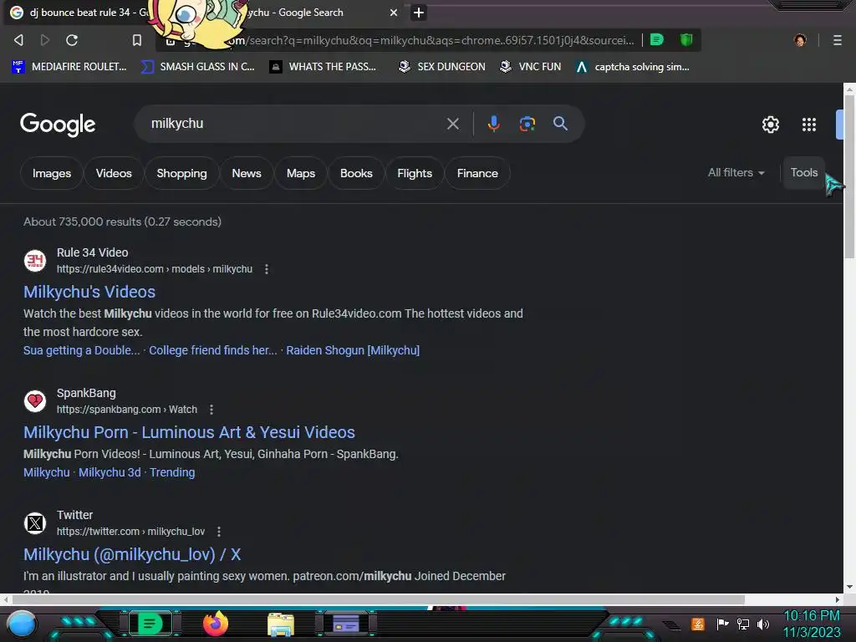Submit search with magnifying glass icon
This screenshot has width=856, height=642.
560,124
